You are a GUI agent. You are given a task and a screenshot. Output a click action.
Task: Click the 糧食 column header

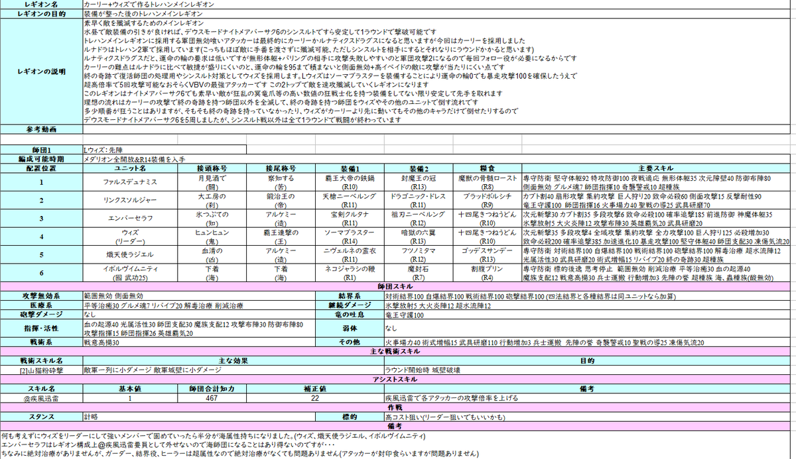pos(487,168)
